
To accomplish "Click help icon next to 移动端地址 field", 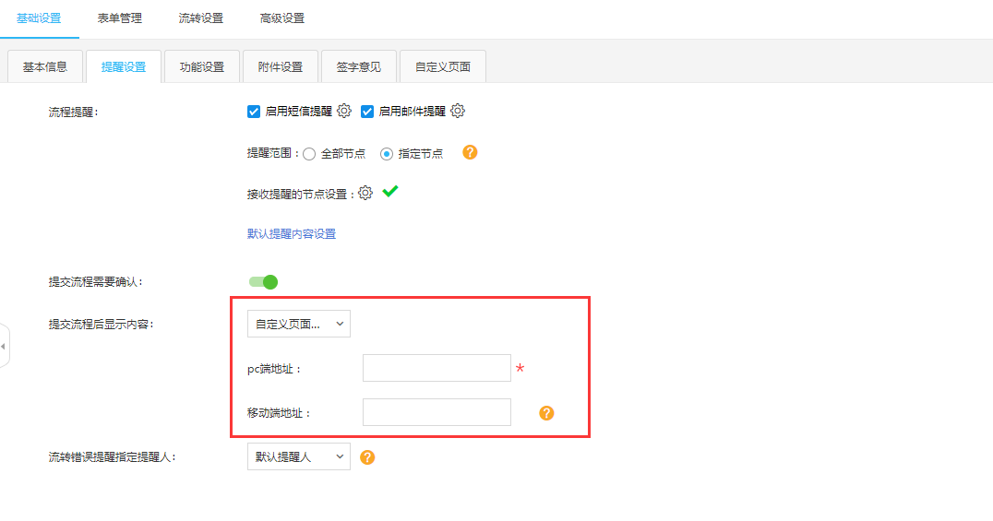I will click(x=546, y=412).
